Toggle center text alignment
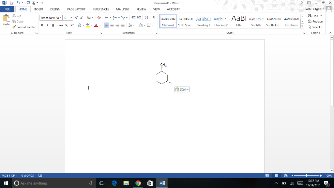The image size is (334, 188). 112,25
